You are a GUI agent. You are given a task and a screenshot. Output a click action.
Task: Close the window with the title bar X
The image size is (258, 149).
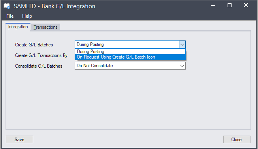click(246, 5)
